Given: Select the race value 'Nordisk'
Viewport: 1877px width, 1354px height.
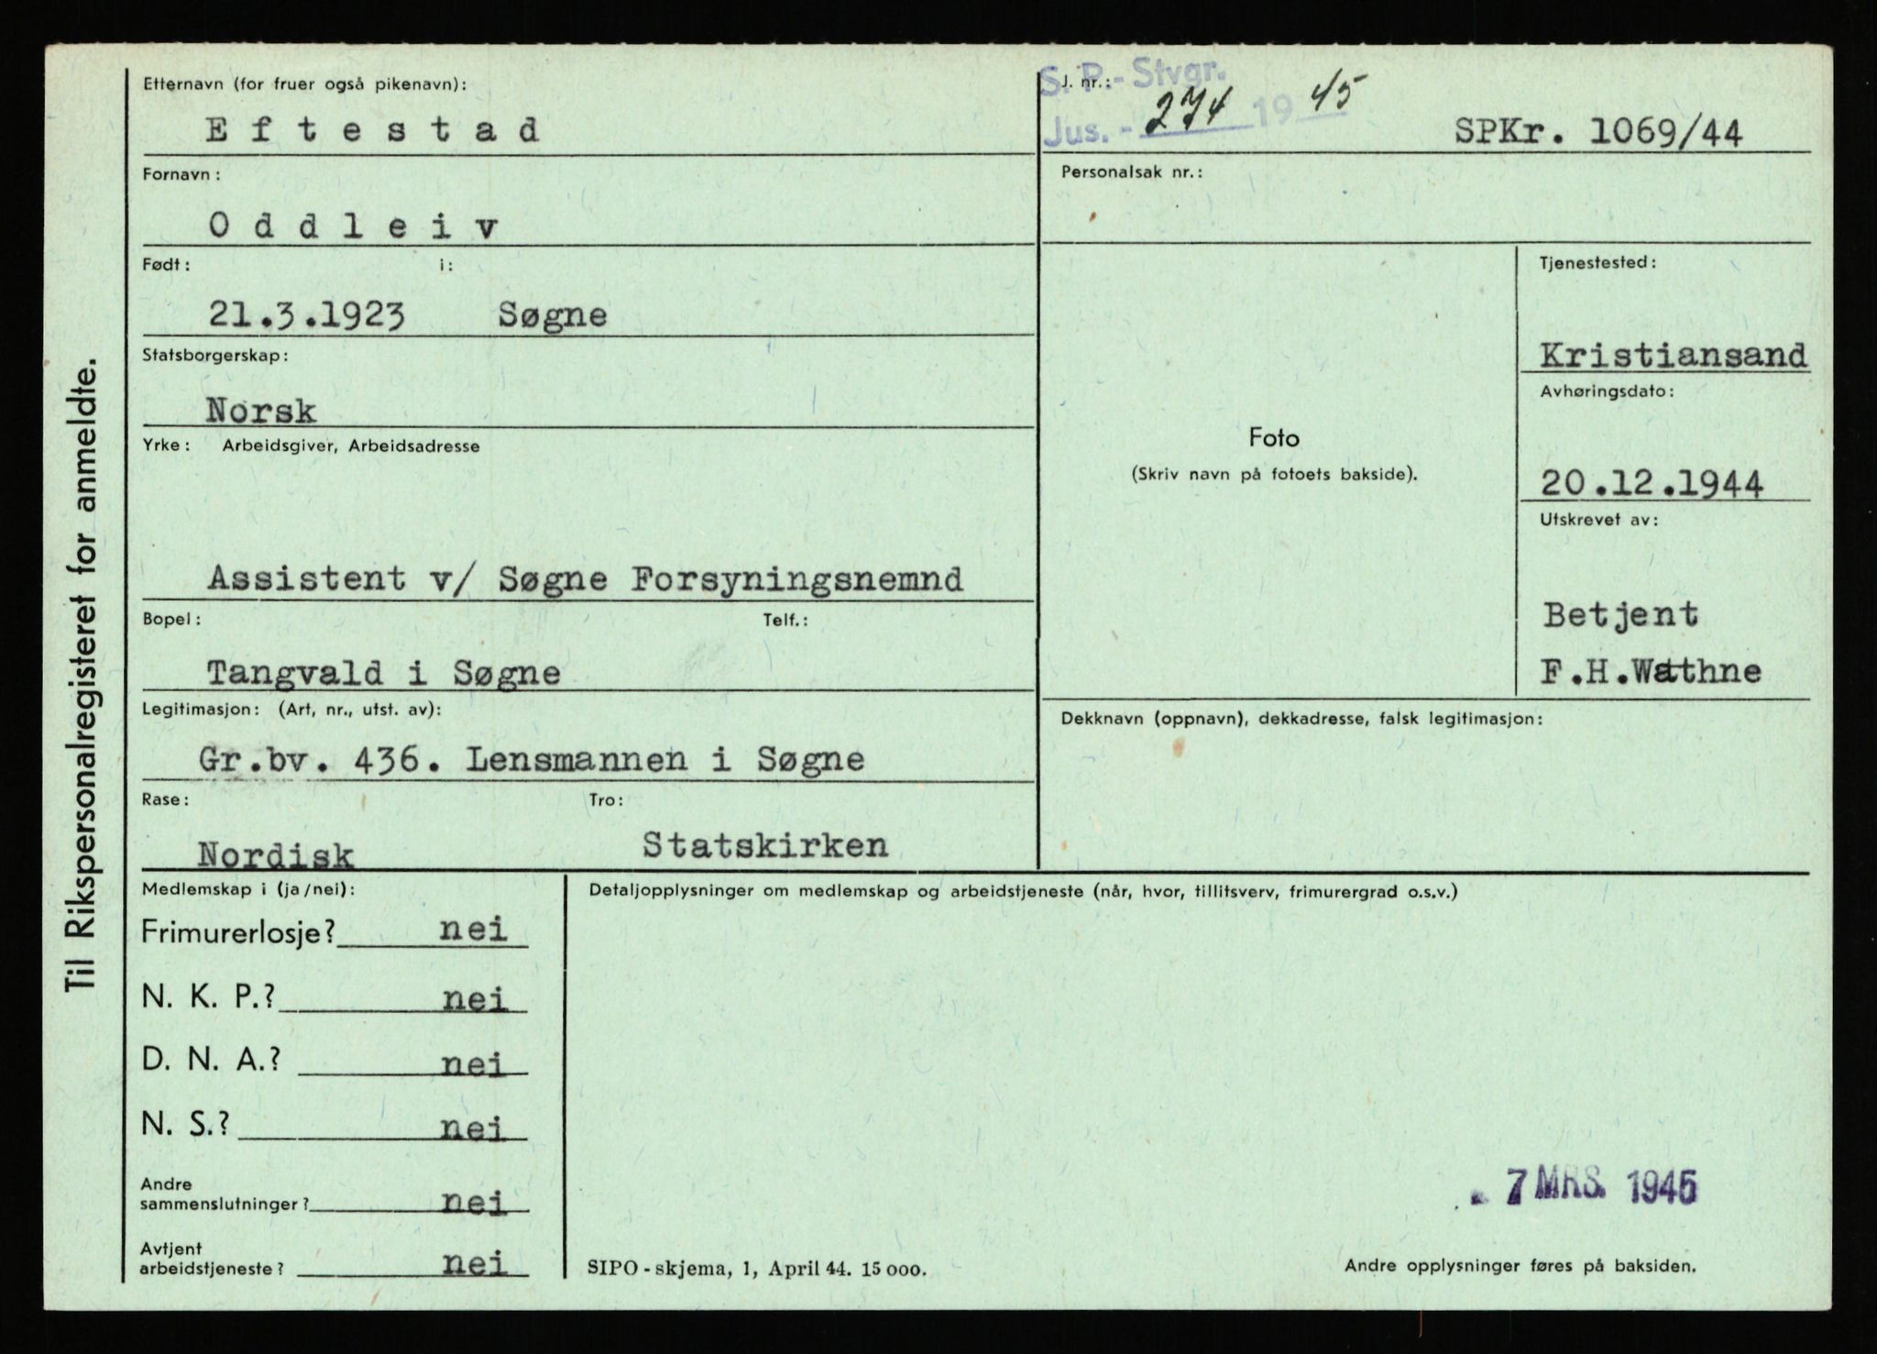Looking at the screenshot, I should [x=276, y=855].
